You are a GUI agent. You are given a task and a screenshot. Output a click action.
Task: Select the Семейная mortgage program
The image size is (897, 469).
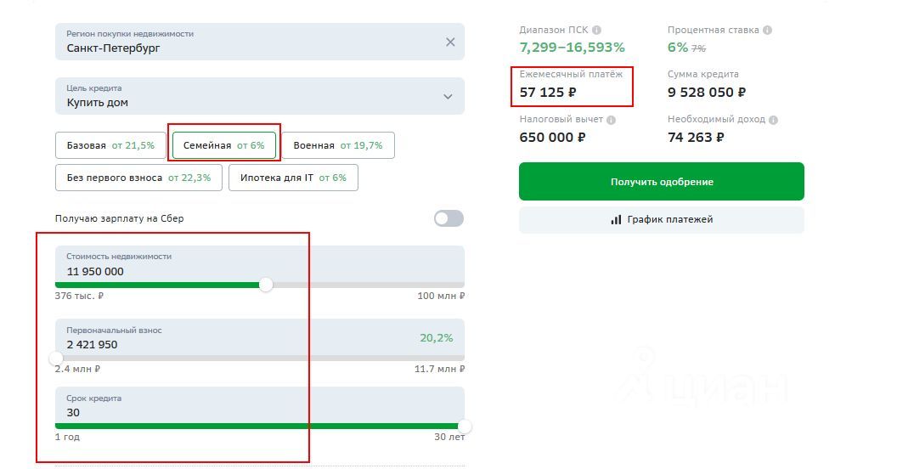tap(223, 145)
